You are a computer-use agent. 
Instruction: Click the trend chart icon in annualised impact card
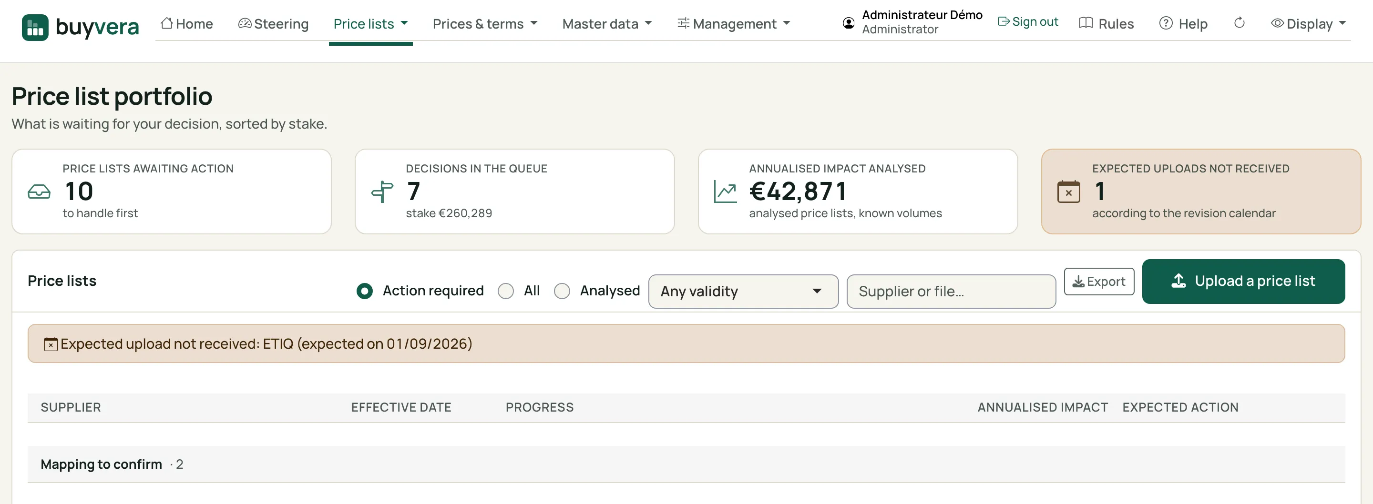[x=726, y=192]
